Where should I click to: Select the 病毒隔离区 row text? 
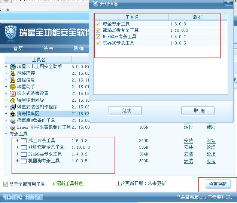click(x=28, y=114)
